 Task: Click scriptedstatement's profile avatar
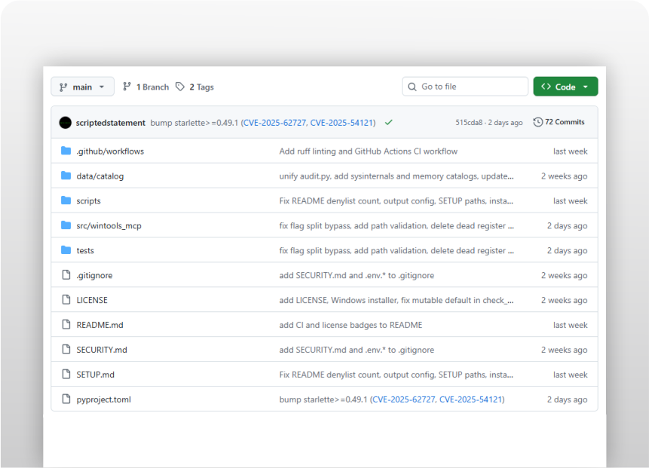(x=65, y=121)
